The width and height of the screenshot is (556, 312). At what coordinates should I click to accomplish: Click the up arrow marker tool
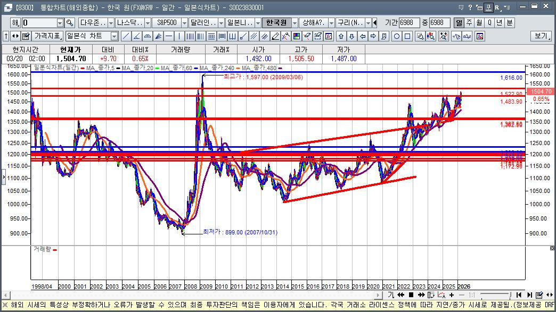pos(341,37)
